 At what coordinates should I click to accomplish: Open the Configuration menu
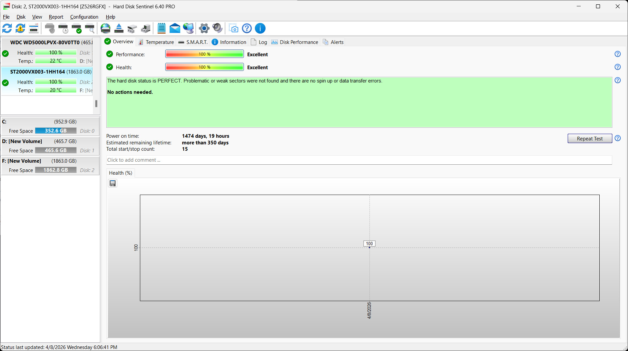click(x=84, y=17)
